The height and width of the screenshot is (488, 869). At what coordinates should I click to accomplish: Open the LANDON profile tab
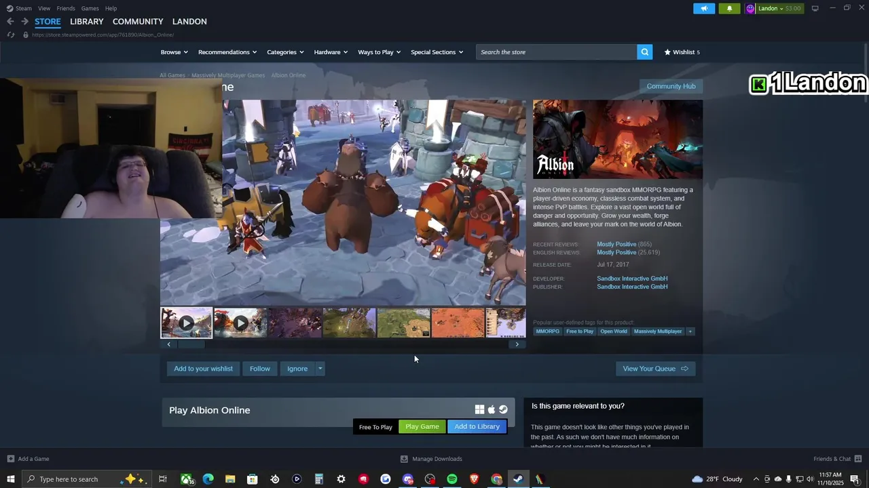189,22
